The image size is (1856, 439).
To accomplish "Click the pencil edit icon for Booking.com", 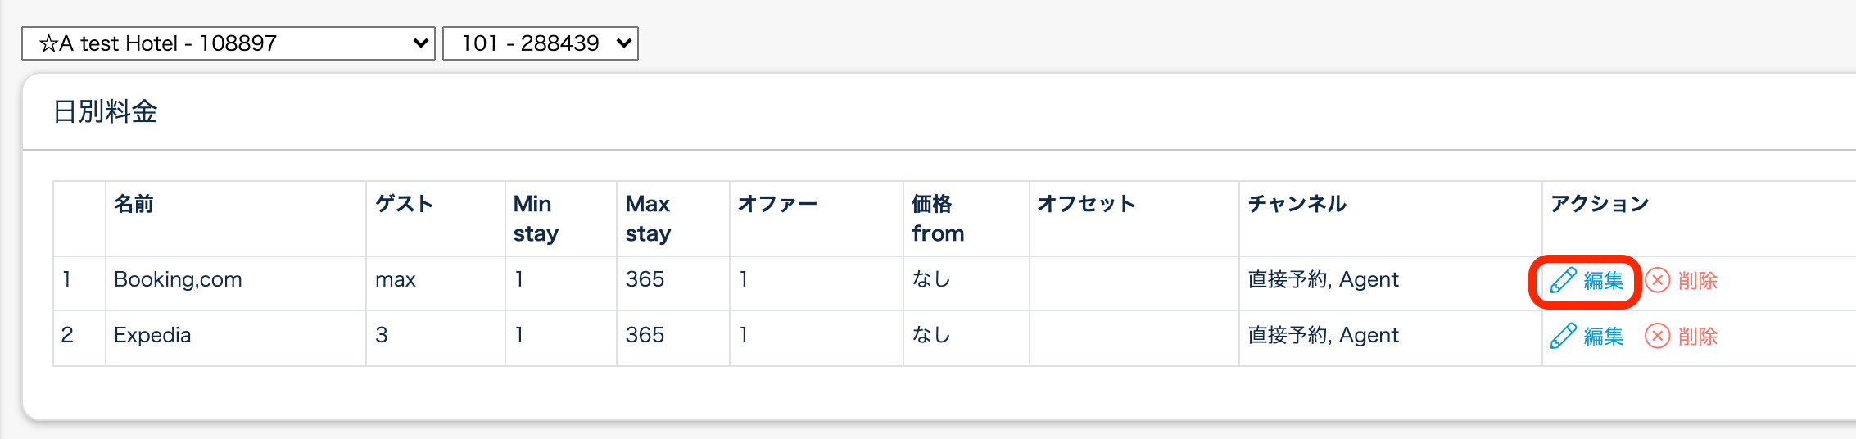I will click(x=1563, y=281).
